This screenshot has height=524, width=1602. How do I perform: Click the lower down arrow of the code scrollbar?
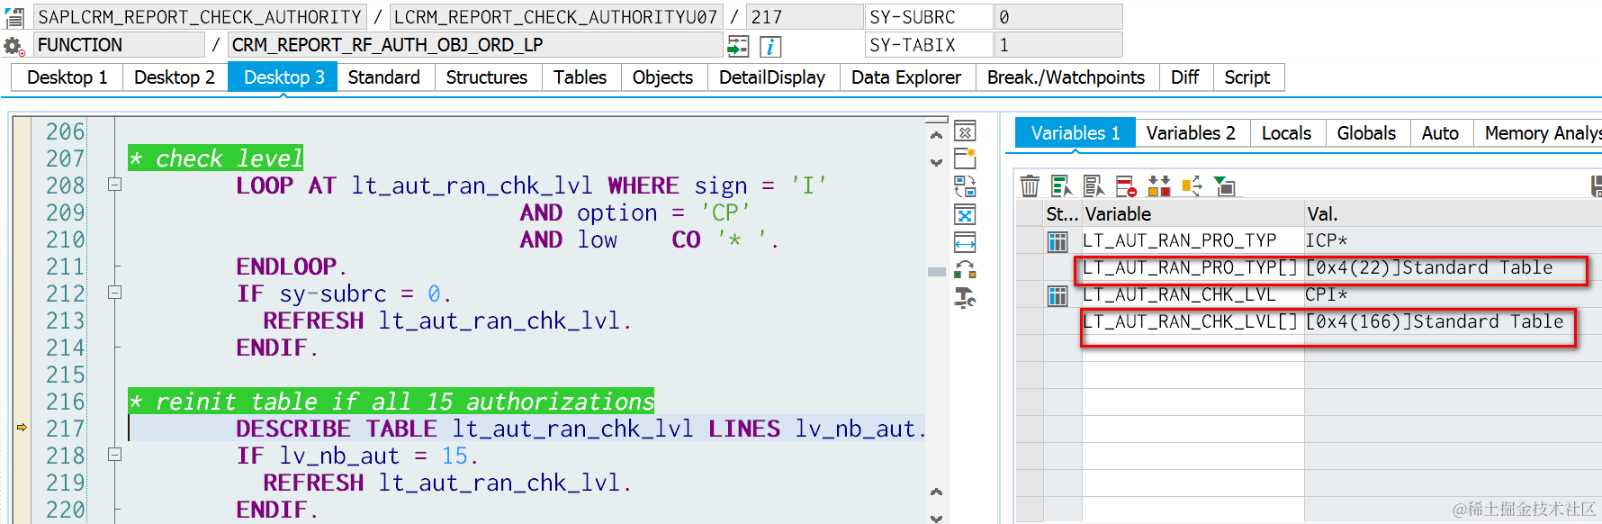(936, 518)
